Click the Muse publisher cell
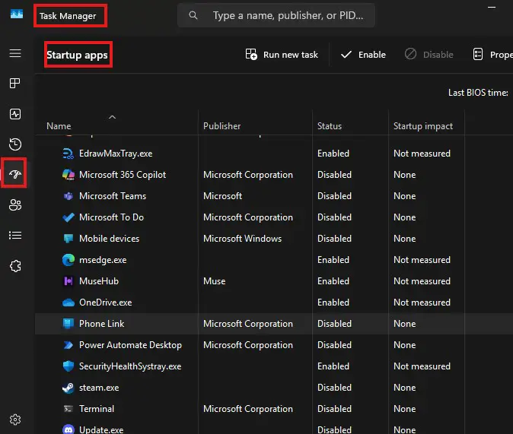The width and height of the screenshot is (513, 434). [215, 281]
